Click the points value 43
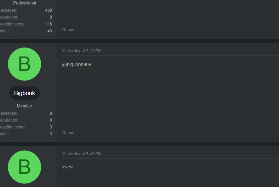The width and height of the screenshot is (279, 187). (x=50, y=31)
